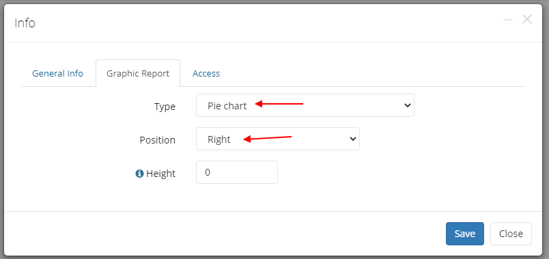Open the Position dropdown set to Right
The image size is (549, 259).
point(278,139)
